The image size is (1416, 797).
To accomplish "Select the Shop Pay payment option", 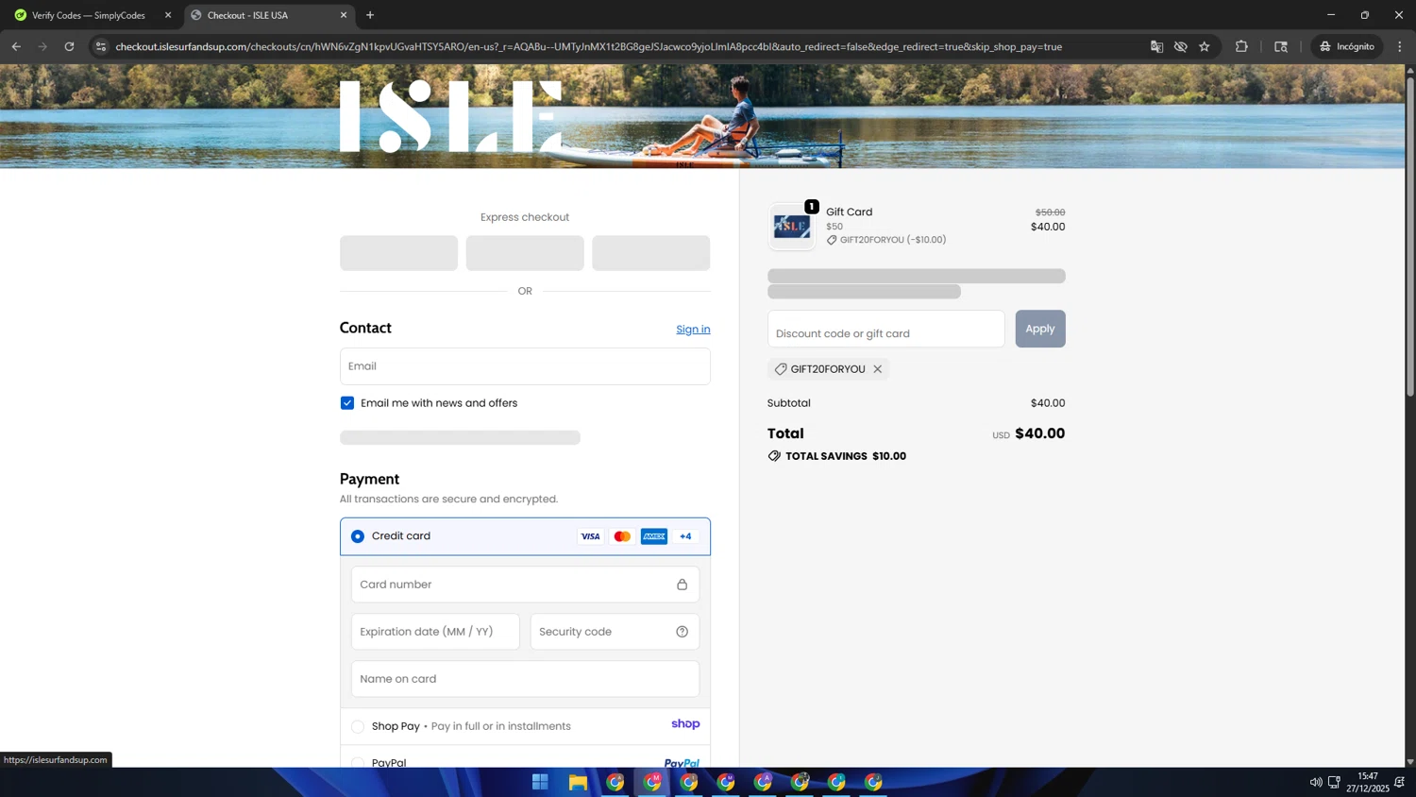I will (358, 726).
